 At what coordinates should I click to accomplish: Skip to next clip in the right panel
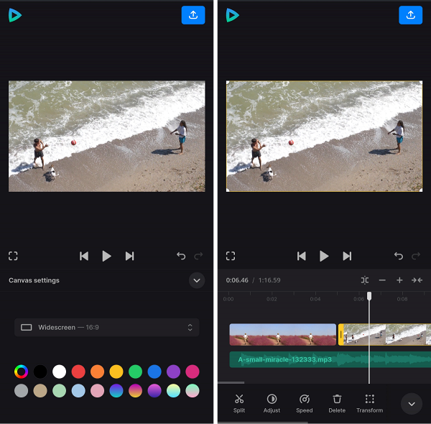[x=347, y=256]
